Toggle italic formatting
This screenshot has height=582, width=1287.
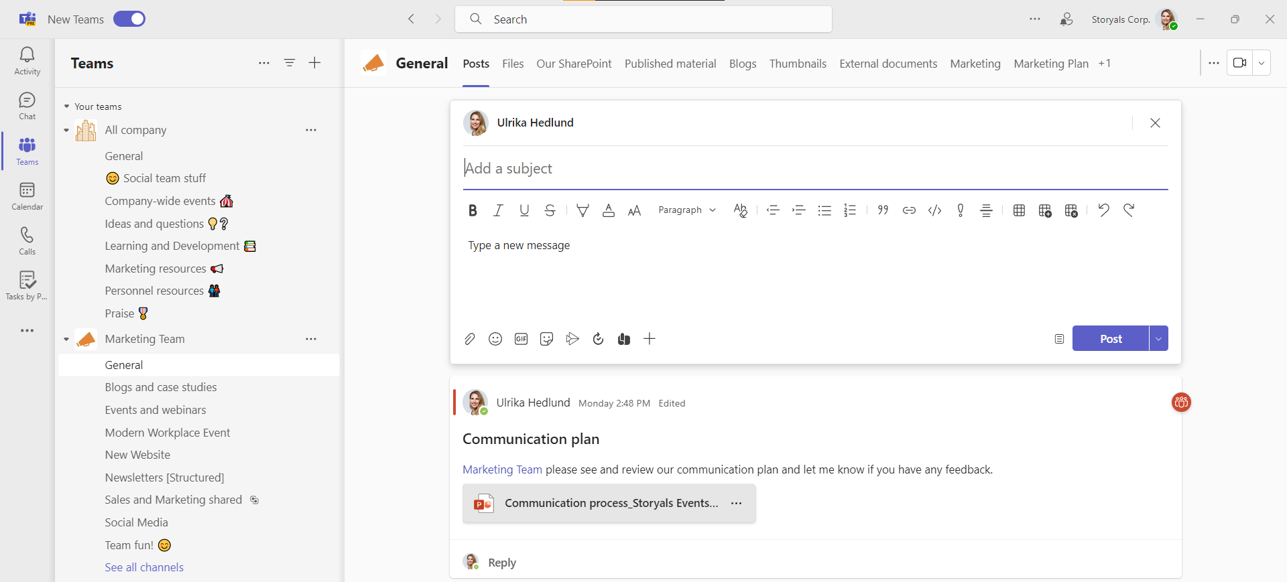498,210
